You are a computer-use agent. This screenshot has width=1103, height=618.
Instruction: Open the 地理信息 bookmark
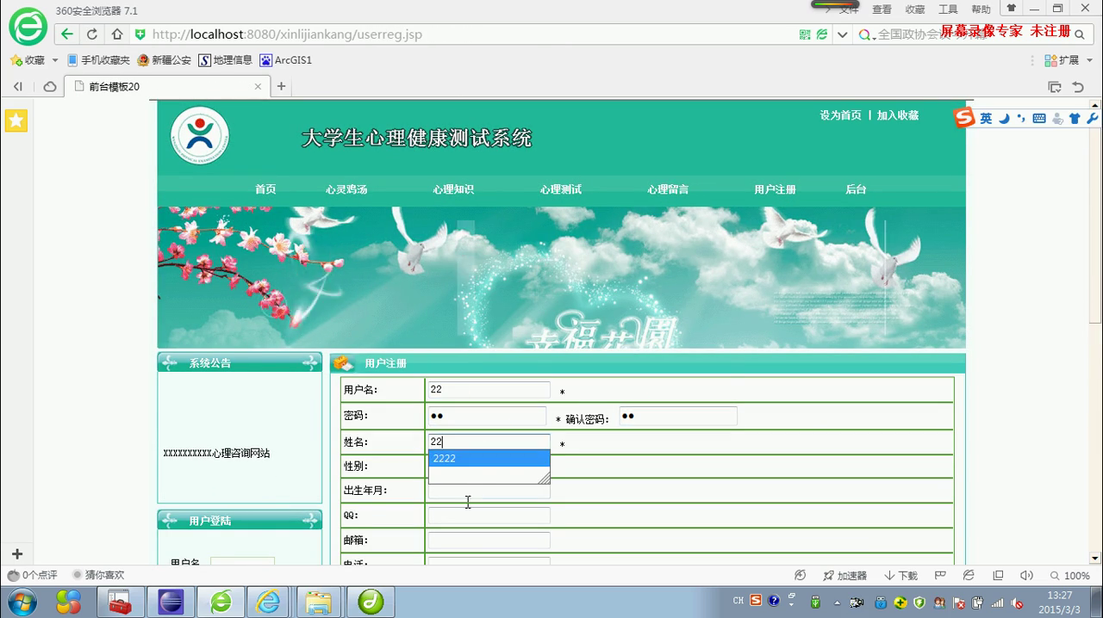pos(226,60)
